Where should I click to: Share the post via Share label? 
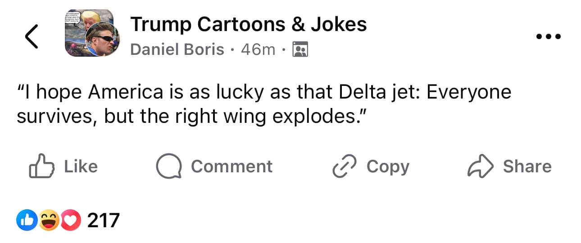pyautogui.click(x=527, y=166)
